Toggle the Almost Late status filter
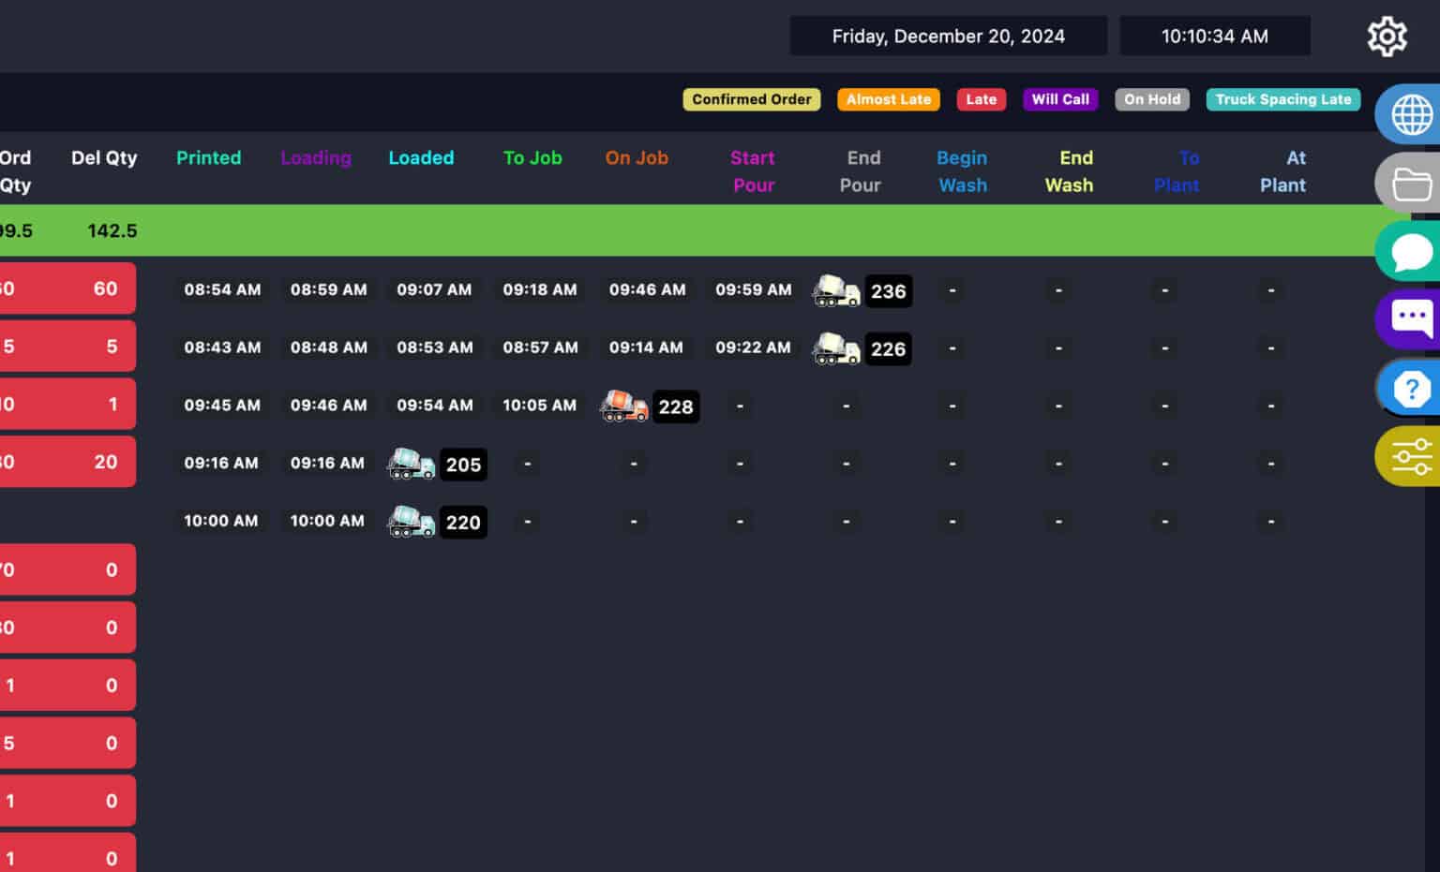1440x872 pixels. (x=888, y=99)
